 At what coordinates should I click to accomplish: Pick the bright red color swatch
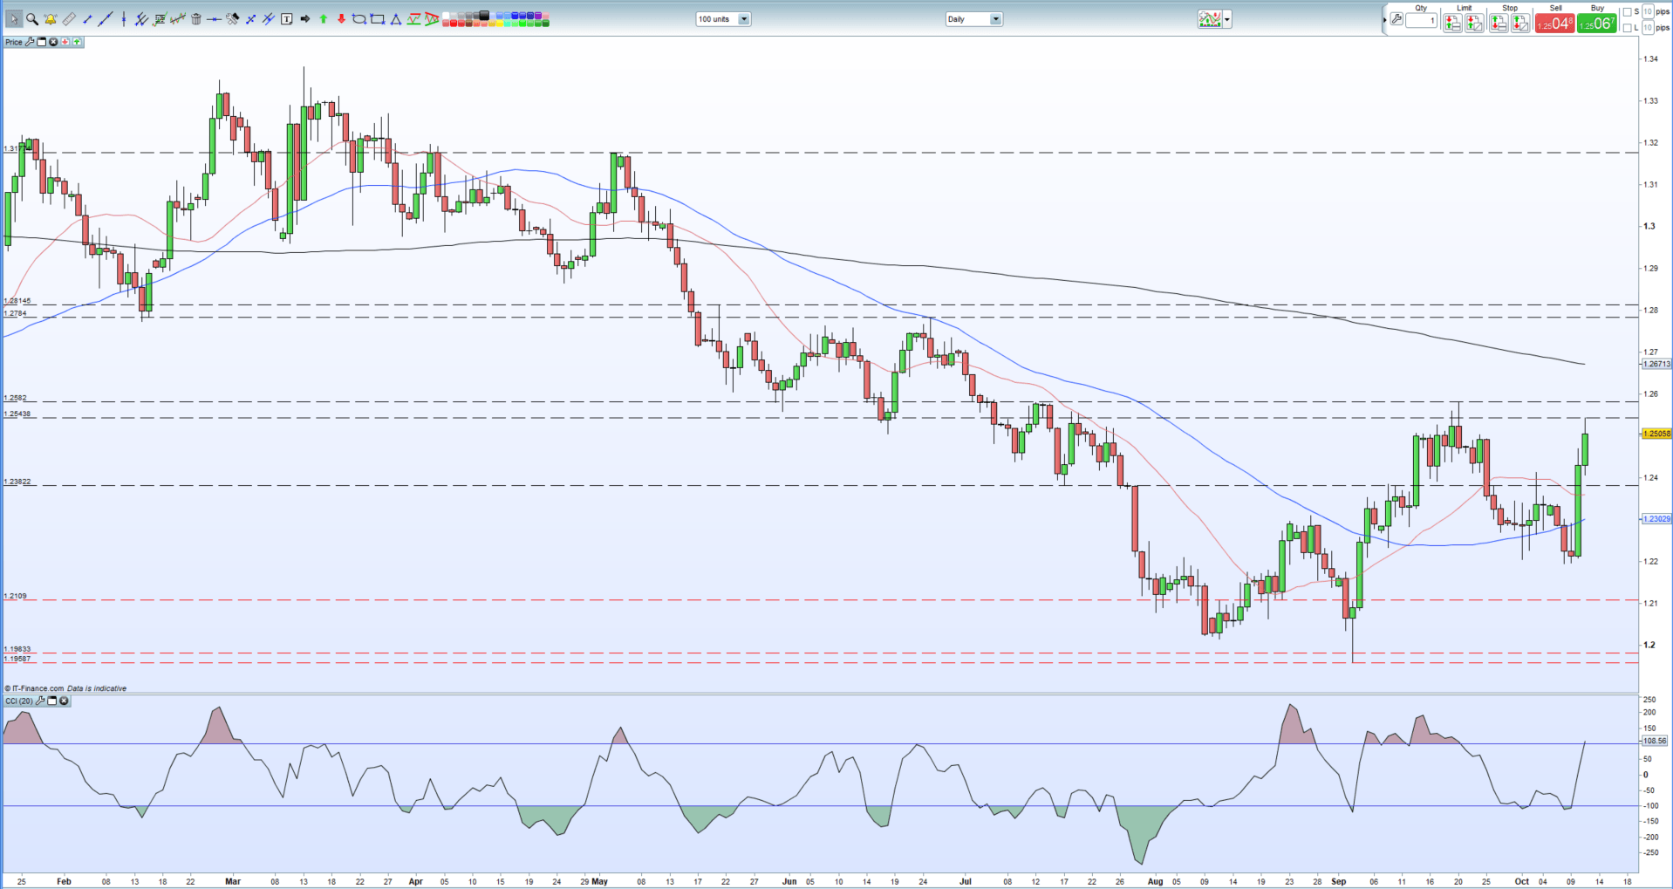(453, 23)
